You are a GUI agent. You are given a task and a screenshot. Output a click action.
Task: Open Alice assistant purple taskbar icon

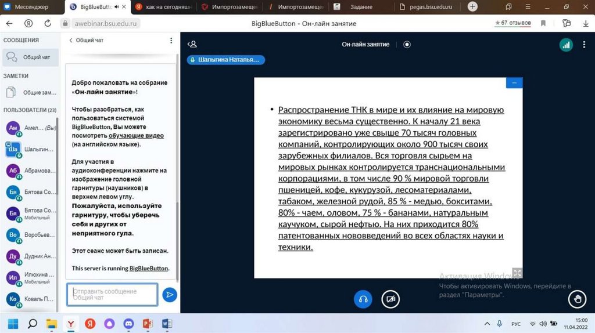click(109, 324)
